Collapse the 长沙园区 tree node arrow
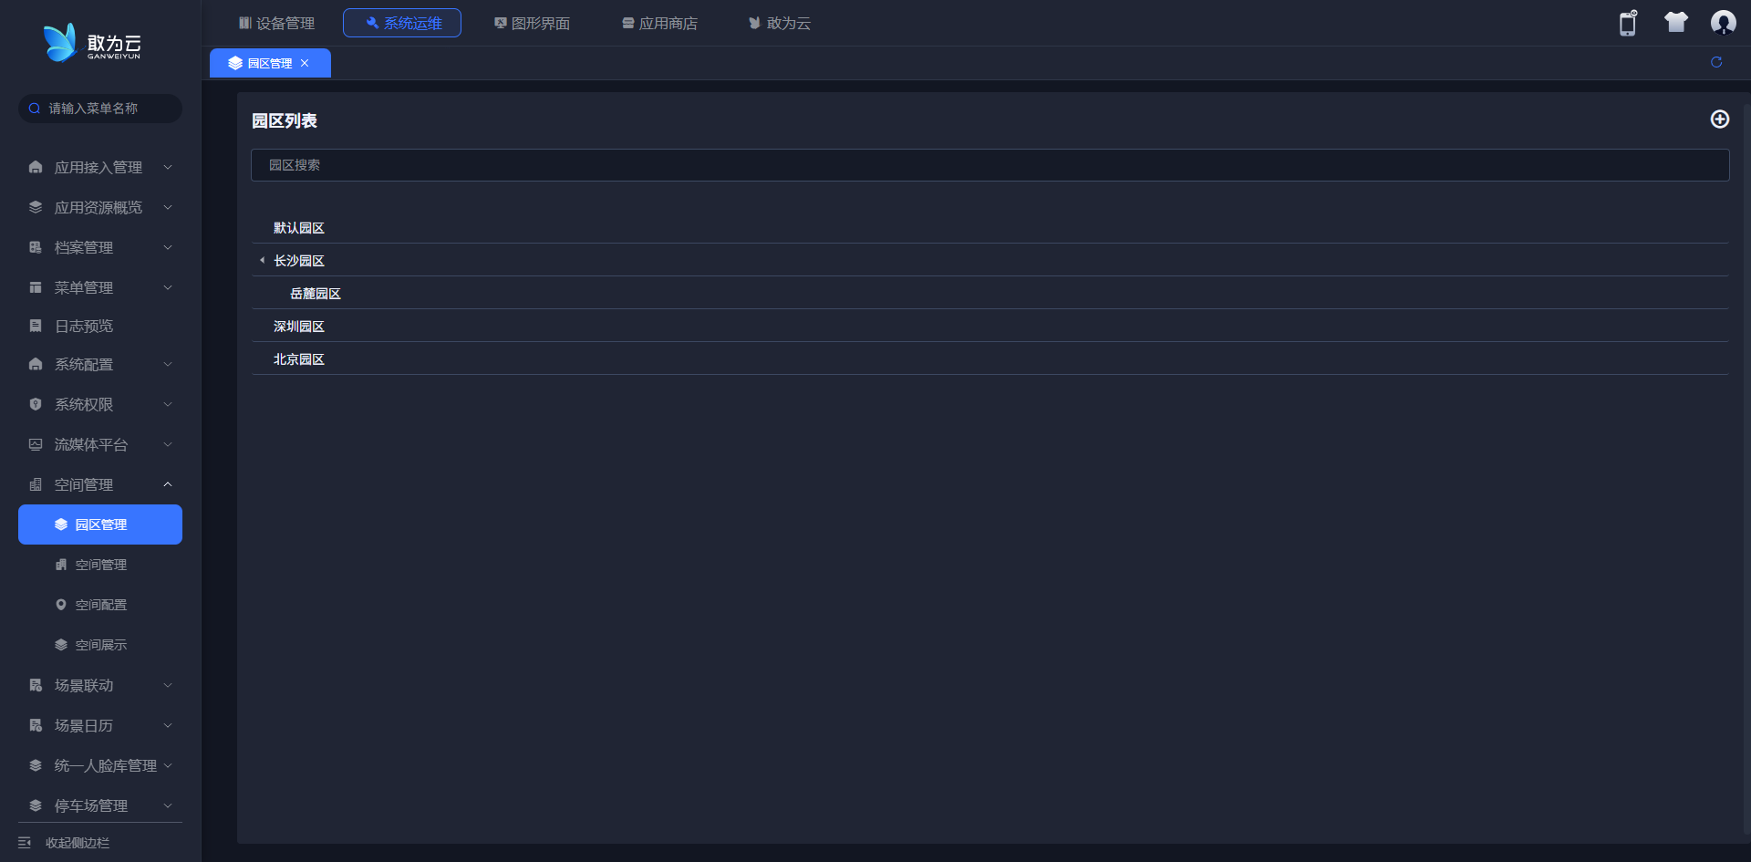 pos(262,260)
